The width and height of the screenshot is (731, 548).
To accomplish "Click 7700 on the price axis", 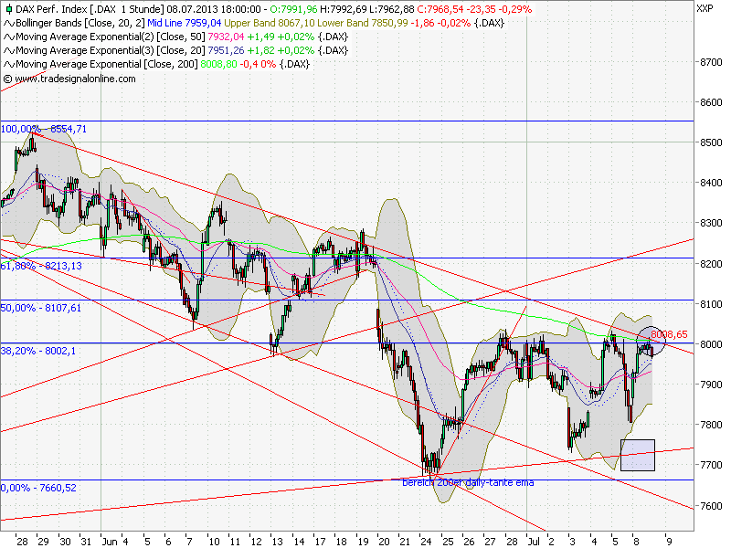I will click(711, 466).
